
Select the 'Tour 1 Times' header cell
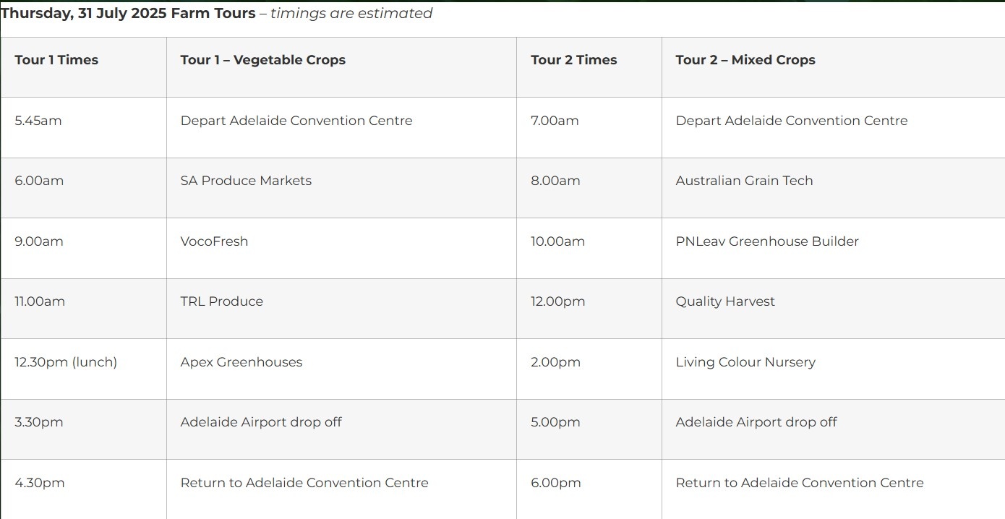(x=56, y=60)
